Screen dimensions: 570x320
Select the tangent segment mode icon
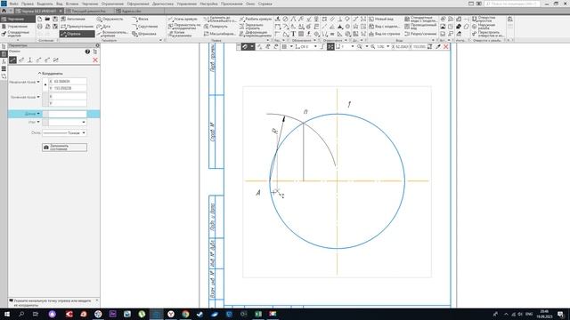(38, 60)
